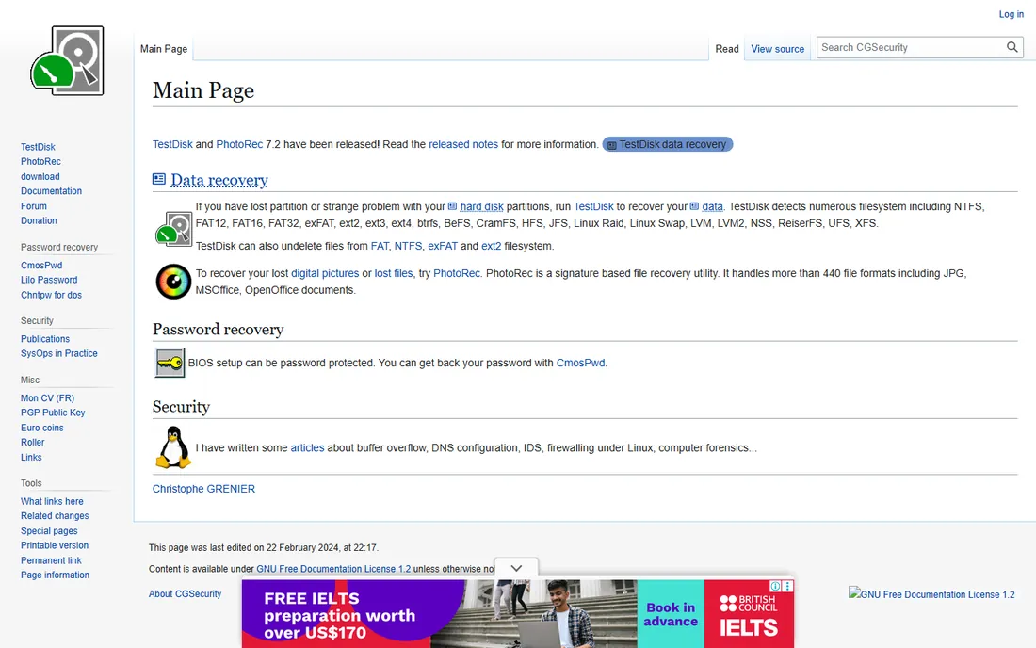Open the TestDisk sidebar link

point(38,147)
